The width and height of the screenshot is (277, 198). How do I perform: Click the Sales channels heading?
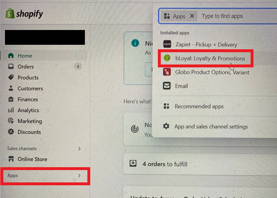[x=22, y=149]
